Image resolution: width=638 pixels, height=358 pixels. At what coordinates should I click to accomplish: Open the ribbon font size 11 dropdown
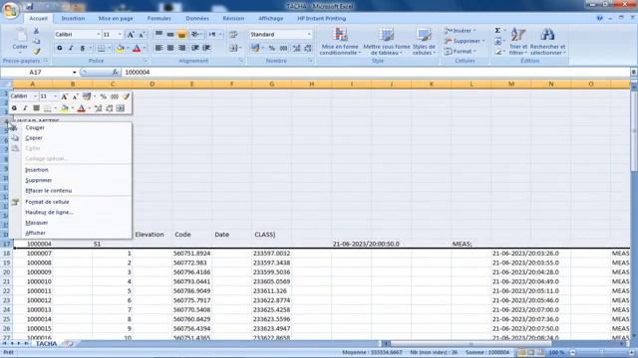pyautogui.click(x=120, y=35)
